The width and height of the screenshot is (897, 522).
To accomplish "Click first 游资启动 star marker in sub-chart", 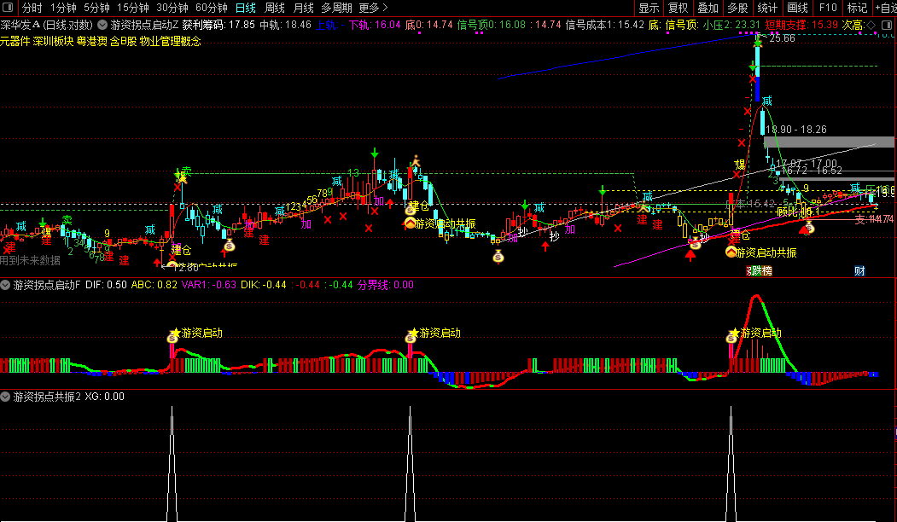I will [176, 332].
